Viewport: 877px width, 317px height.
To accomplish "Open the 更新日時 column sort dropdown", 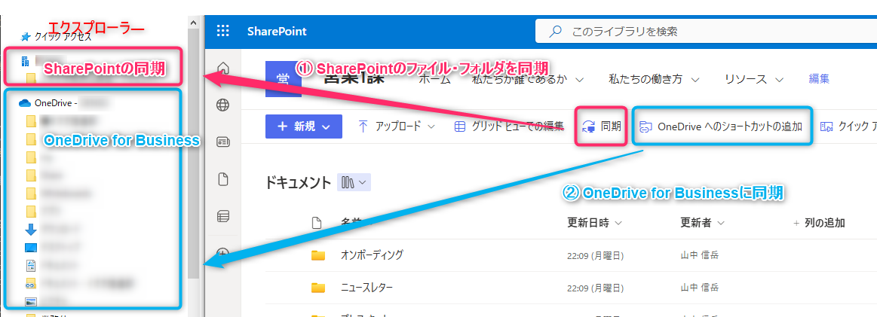I will pyautogui.click(x=618, y=223).
